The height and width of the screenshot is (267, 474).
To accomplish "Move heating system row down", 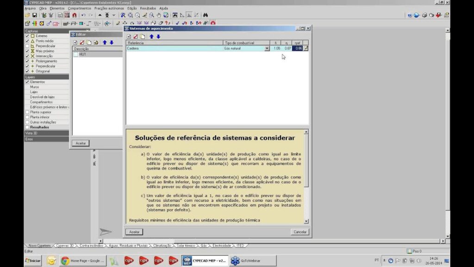I will pyautogui.click(x=158, y=36).
